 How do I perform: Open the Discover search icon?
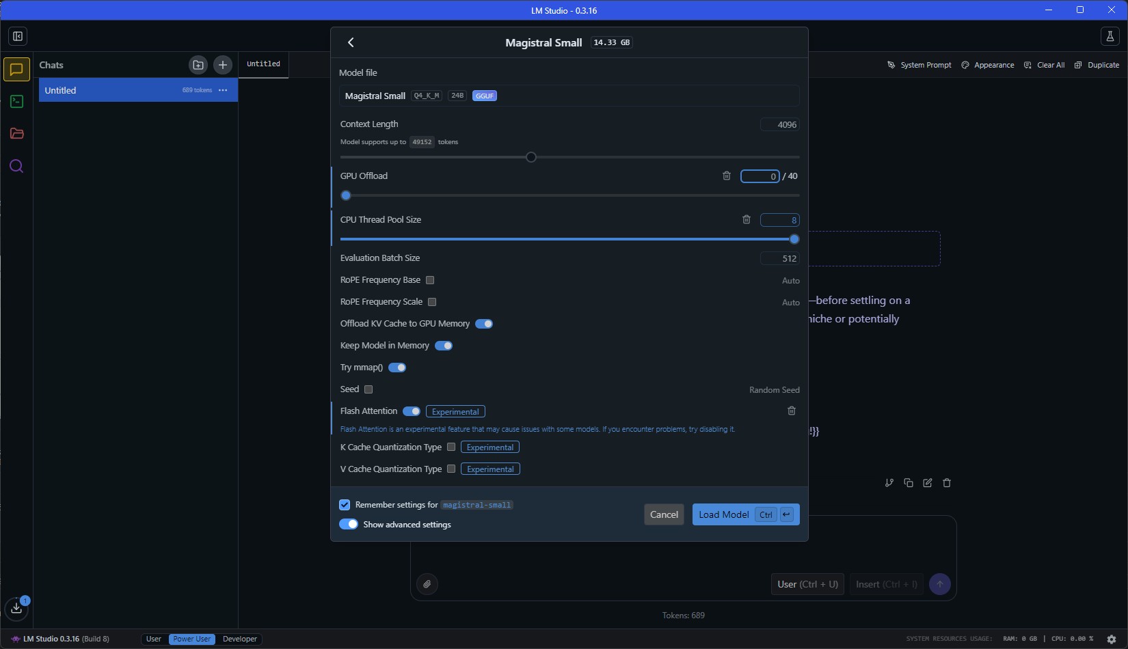[x=16, y=166]
